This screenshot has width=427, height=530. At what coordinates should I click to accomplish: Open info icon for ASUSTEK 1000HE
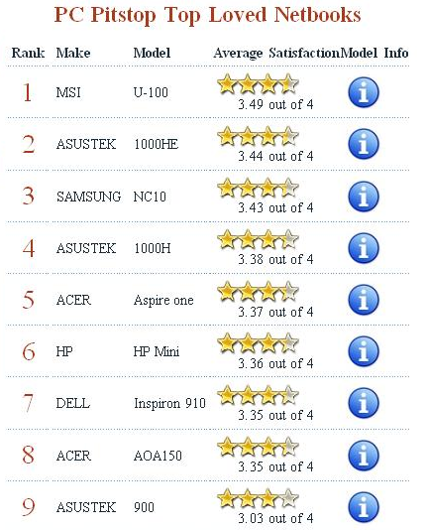(364, 144)
